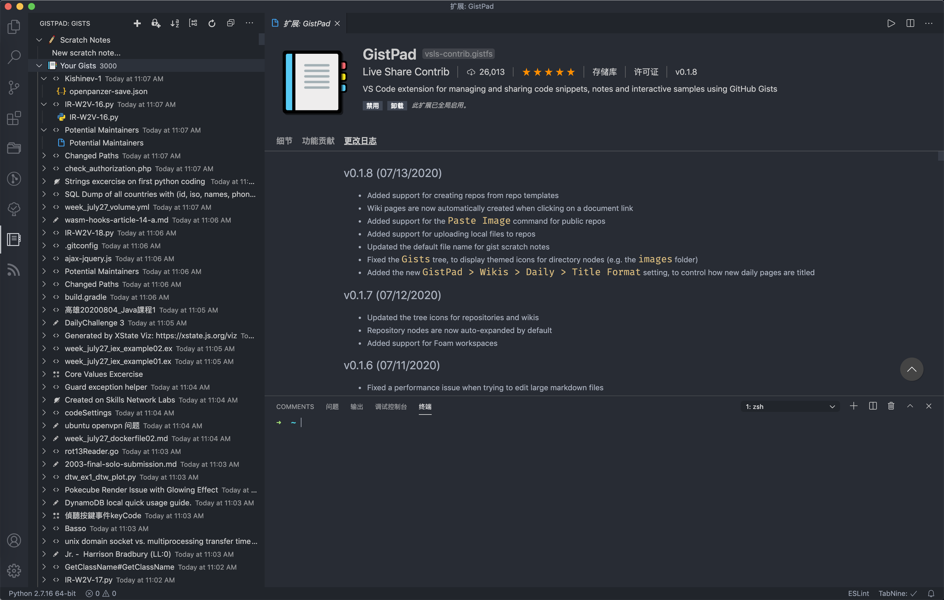Split the editor with the split icon

pos(910,23)
